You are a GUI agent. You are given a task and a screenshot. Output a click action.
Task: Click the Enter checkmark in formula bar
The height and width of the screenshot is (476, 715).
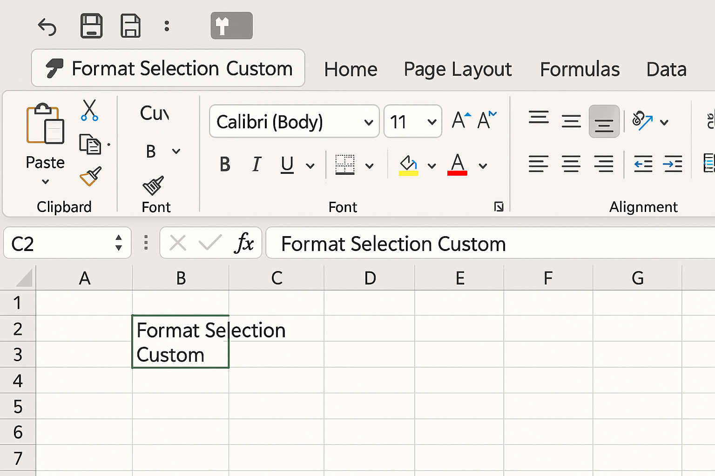(210, 242)
